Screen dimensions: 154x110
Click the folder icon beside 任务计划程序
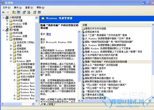[x=18, y=77]
